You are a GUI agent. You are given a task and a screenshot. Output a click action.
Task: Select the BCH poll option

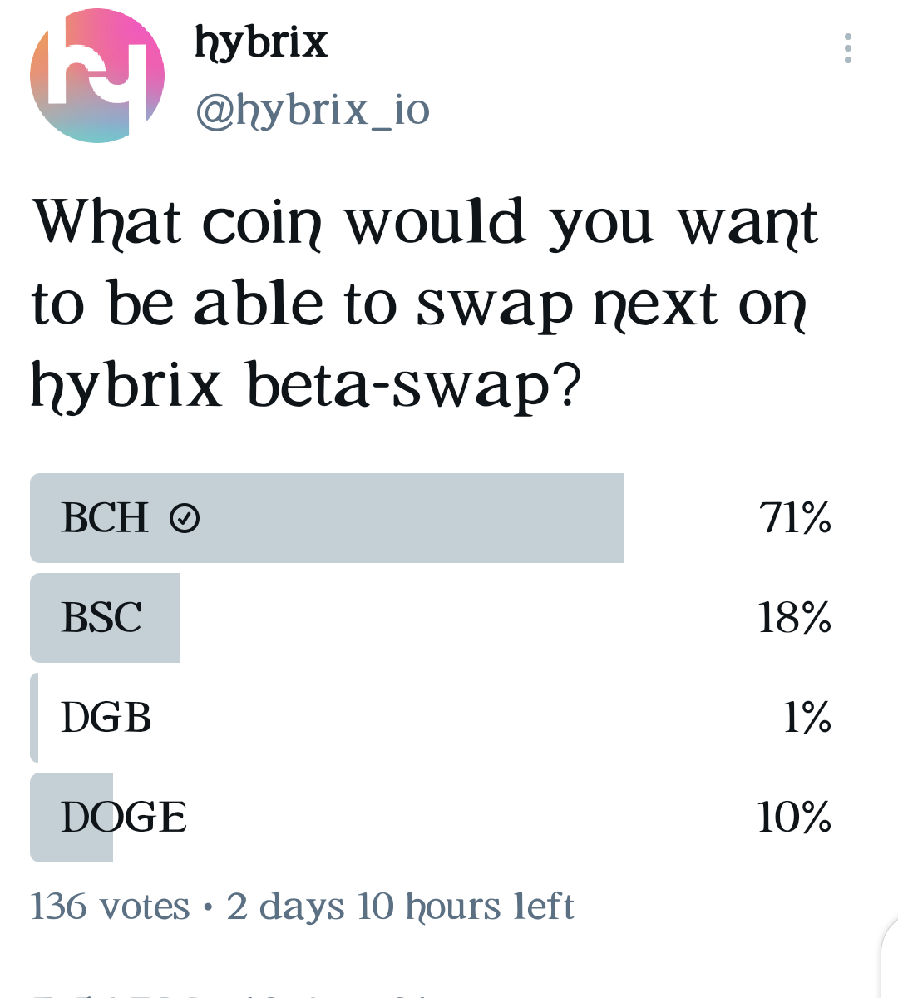pyautogui.click(x=432, y=518)
